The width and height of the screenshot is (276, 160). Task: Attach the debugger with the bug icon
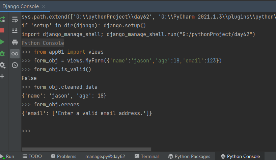pos(2,53)
